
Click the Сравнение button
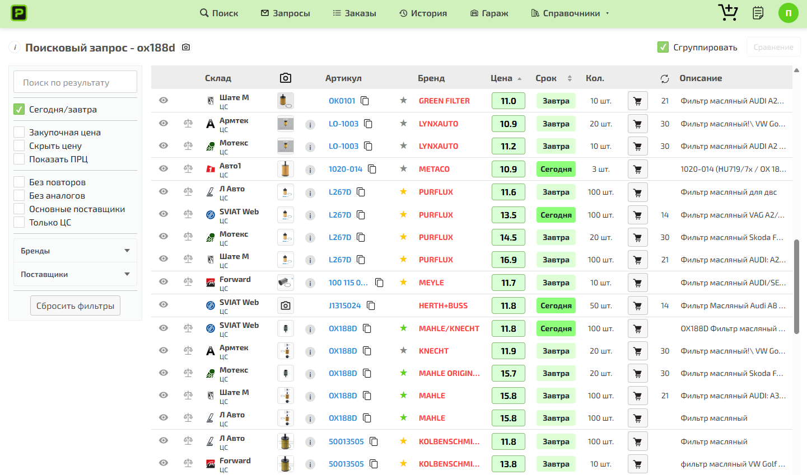[x=773, y=47]
